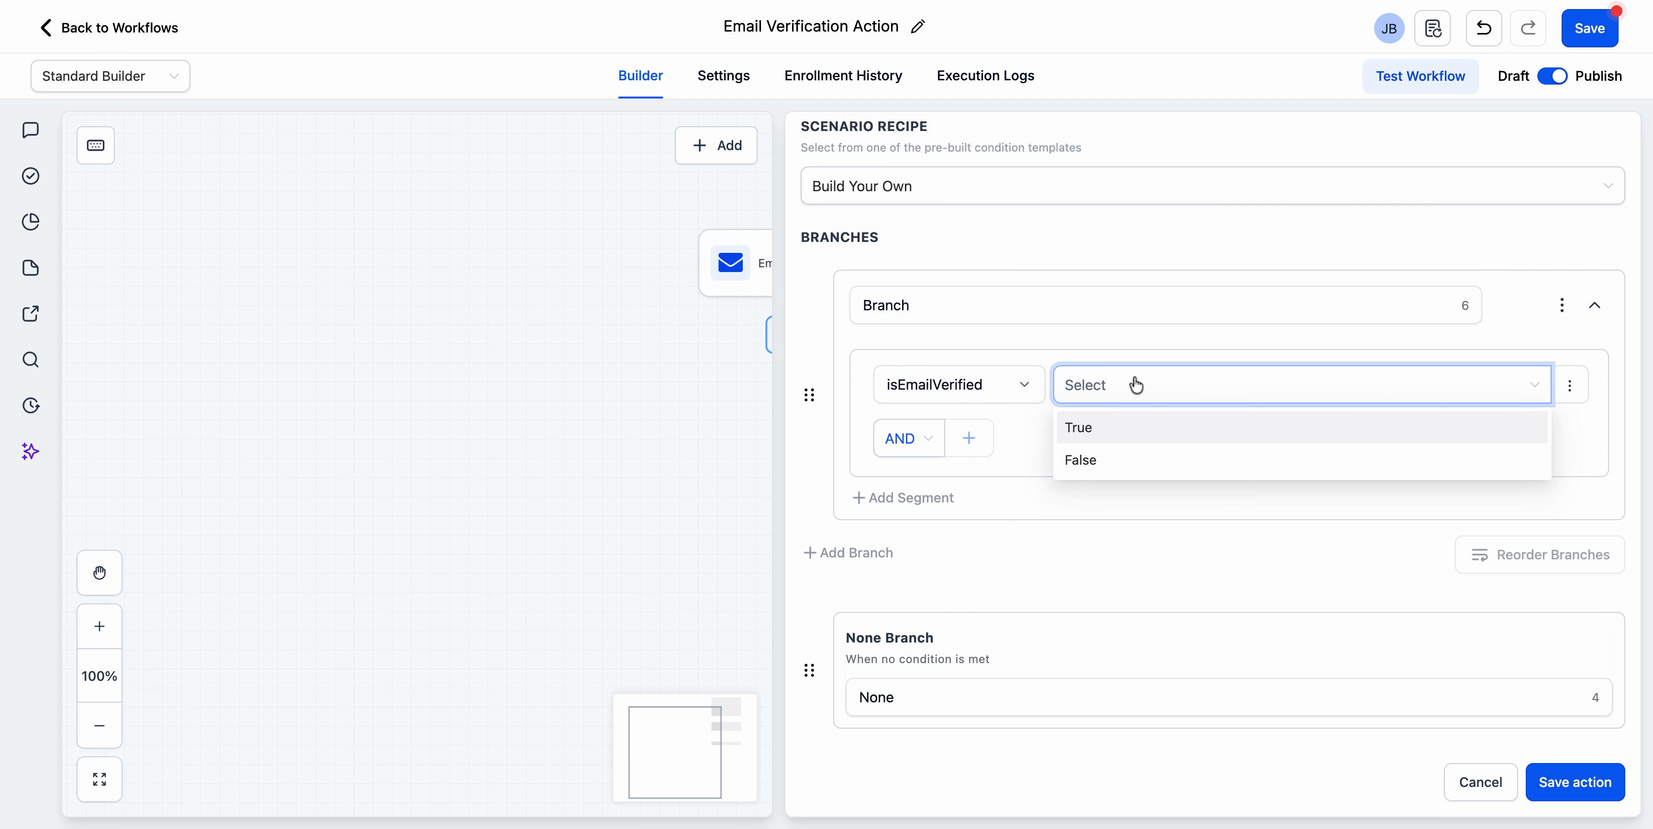Click the fullscreen expand control on the canvas
Image resolution: width=1653 pixels, height=829 pixels.
click(x=99, y=779)
